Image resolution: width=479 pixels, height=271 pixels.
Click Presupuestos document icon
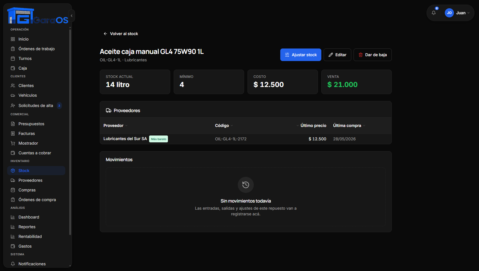click(x=13, y=124)
